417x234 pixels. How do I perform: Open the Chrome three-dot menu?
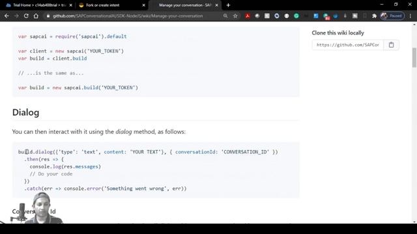click(x=410, y=16)
